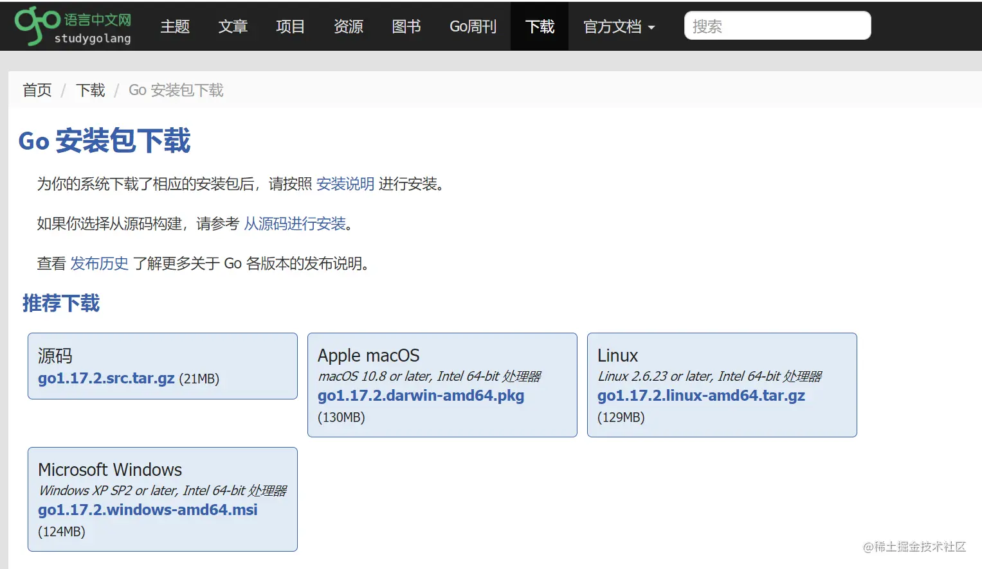982x569 pixels.
Task: Click the macOS 10.8 or later requirement text
Action: (x=430, y=376)
